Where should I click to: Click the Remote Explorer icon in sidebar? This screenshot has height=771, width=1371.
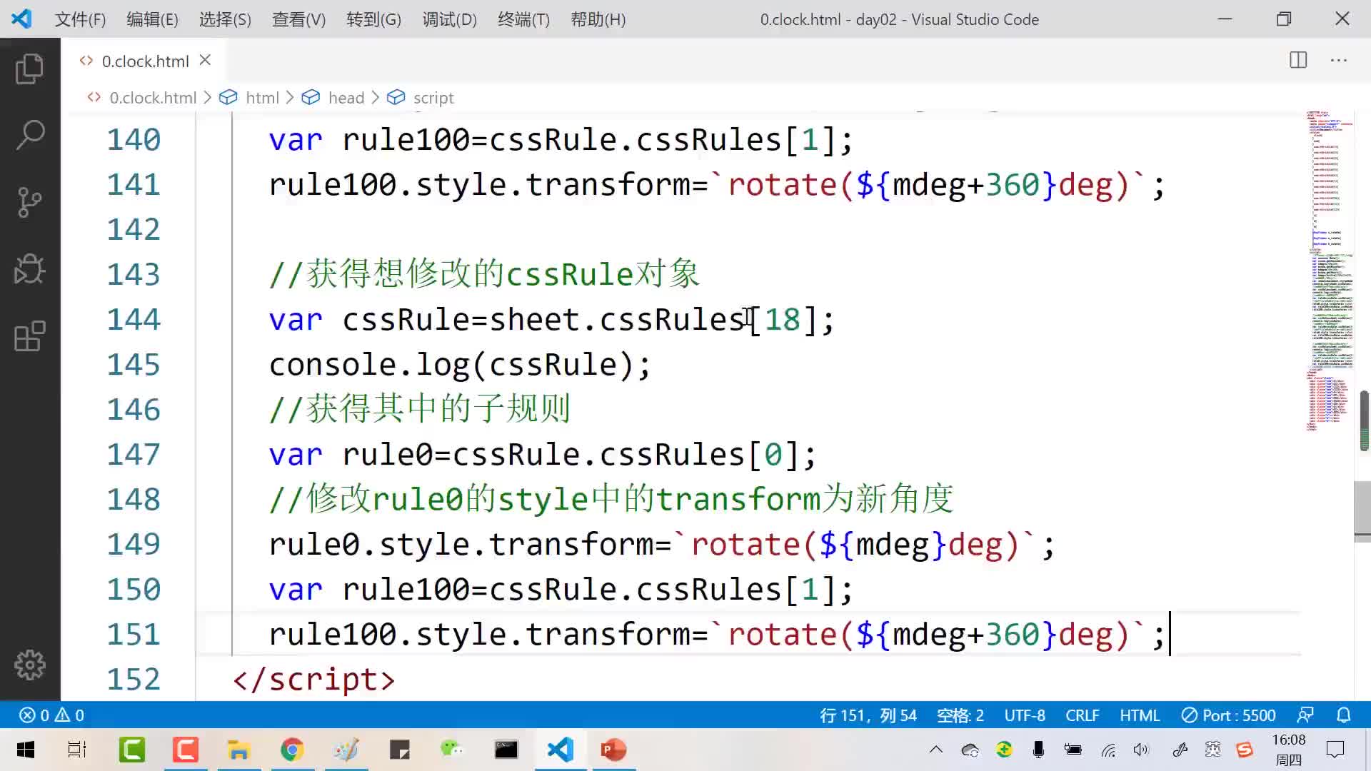coord(29,335)
